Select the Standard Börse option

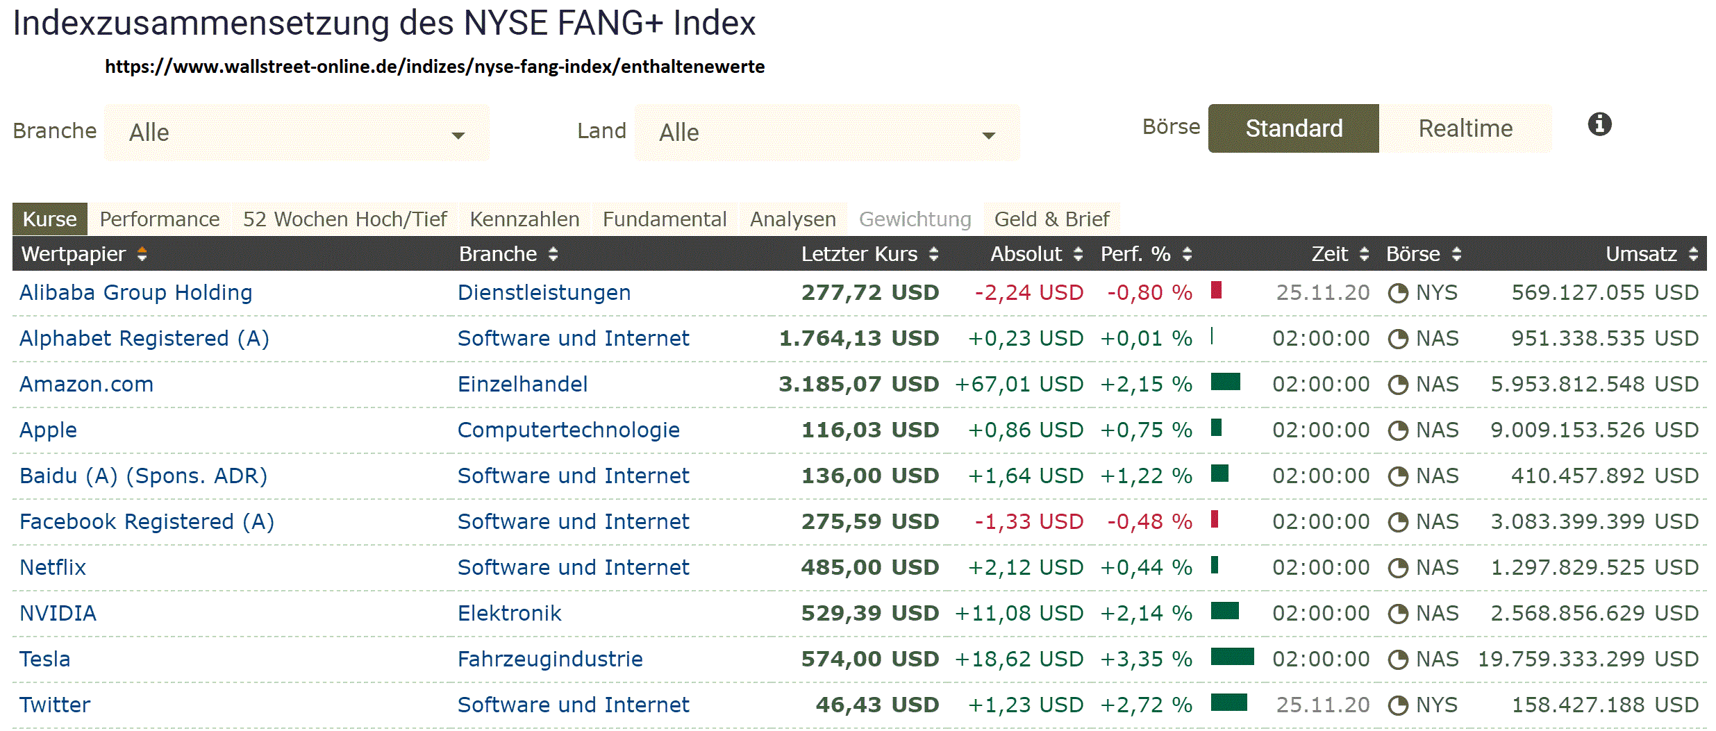[x=1293, y=128]
